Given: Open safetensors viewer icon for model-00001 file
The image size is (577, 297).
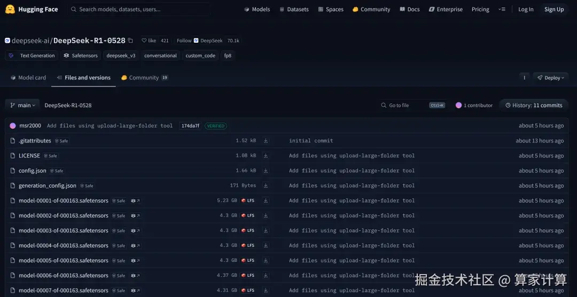Looking at the screenshot, I should pyautogui.click(x=135, y=201).
